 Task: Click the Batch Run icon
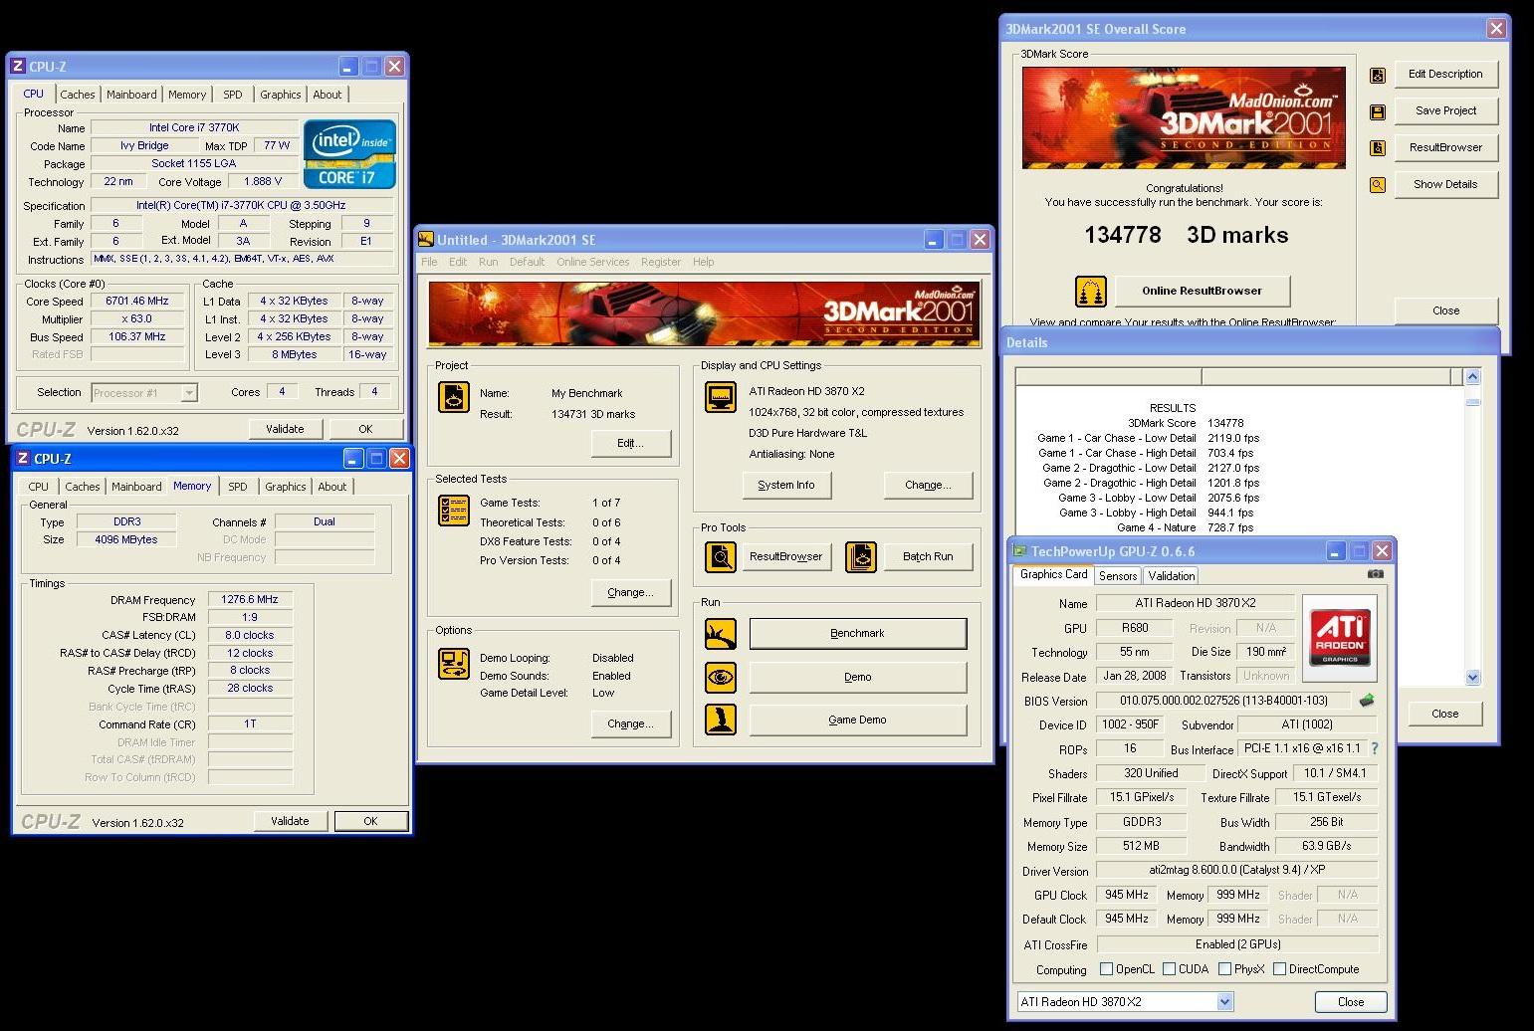(861, 557)
